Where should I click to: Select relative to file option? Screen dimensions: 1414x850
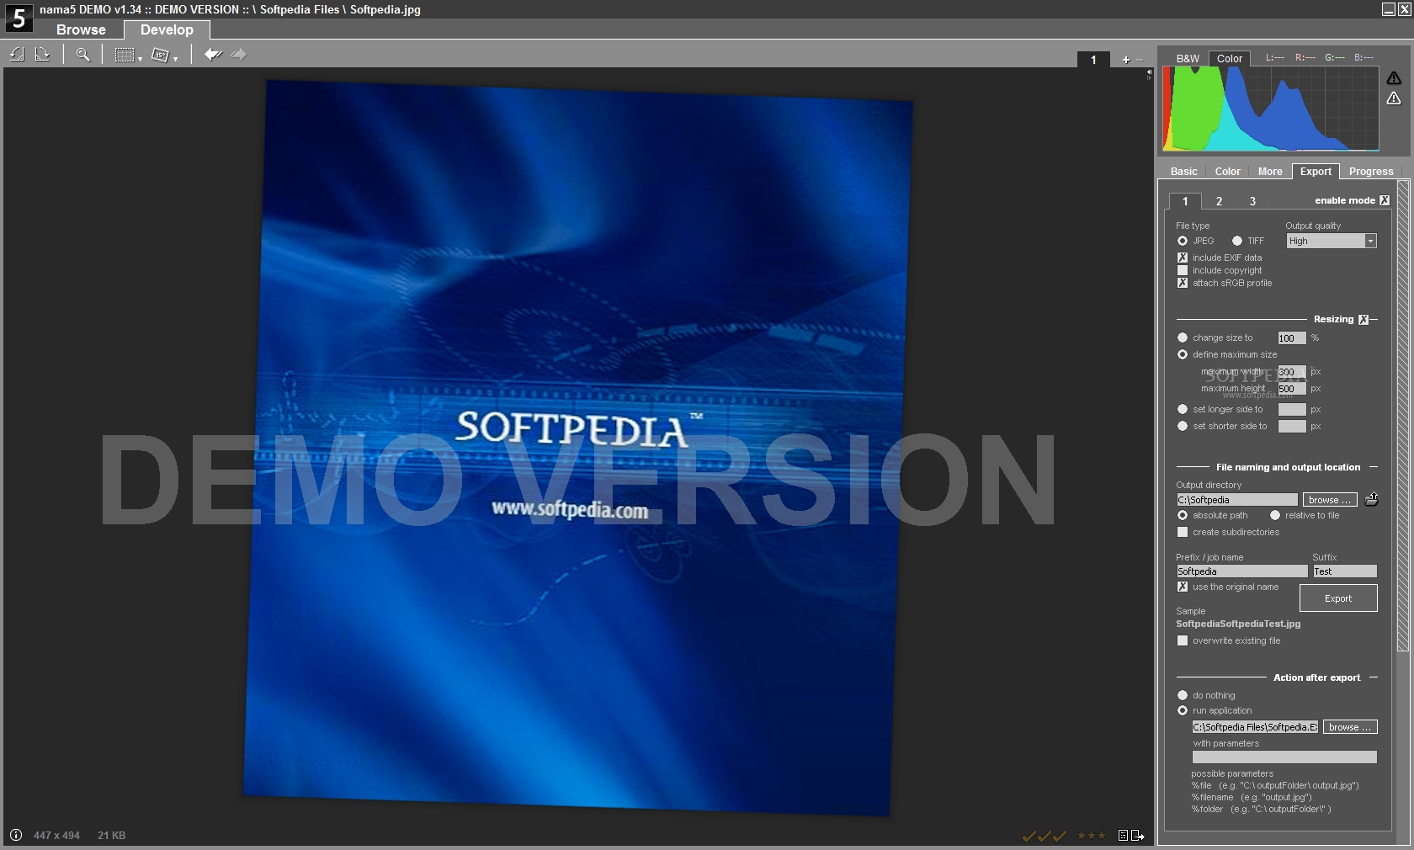(1275, 515)
